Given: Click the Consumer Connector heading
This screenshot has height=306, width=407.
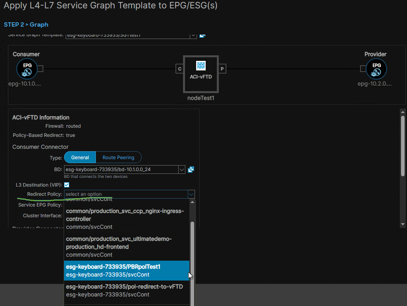Looking at the screenshot, I should click(x=40, y=147).
